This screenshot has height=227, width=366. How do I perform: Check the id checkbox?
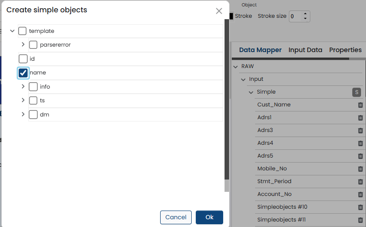tap(23, 59)
